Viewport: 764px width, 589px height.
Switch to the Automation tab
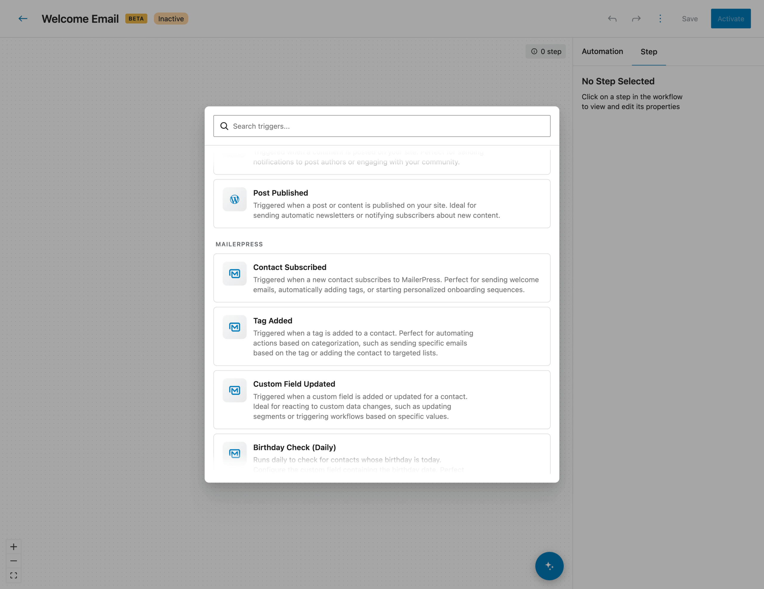click(602, 52)
